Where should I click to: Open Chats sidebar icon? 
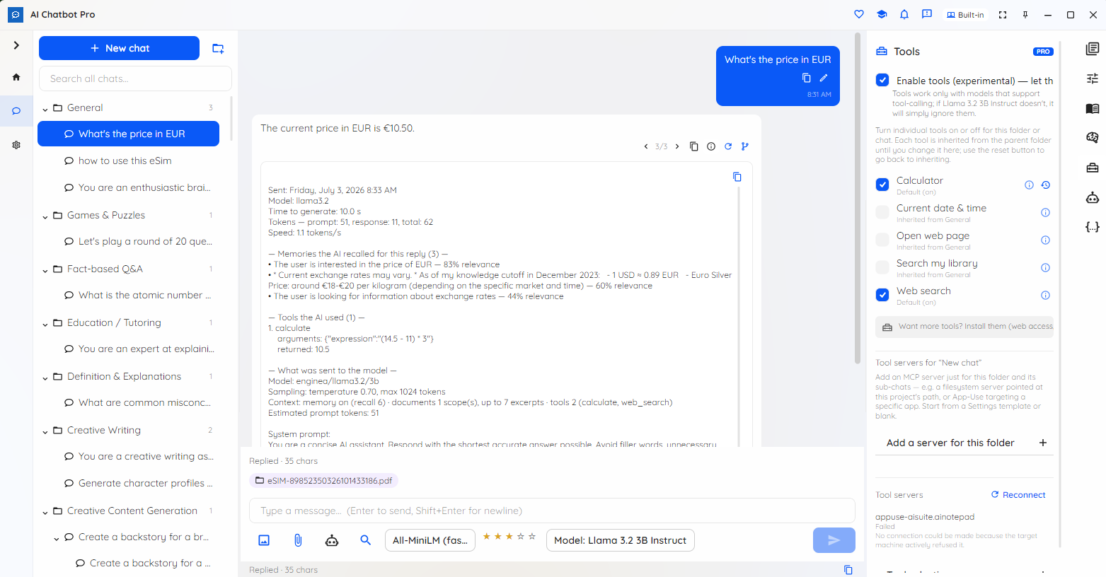click(16, 111)
